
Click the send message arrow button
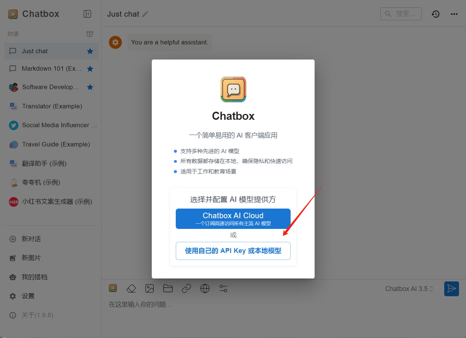pos(452,289)
